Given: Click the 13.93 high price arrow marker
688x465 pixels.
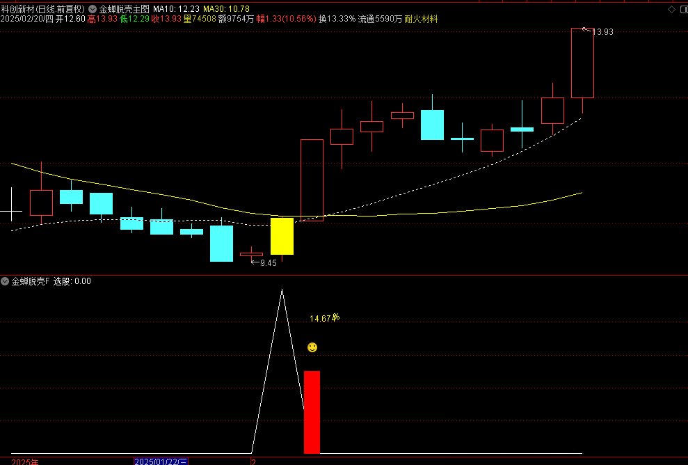Looking at the screenshot, I should [586, 31].
